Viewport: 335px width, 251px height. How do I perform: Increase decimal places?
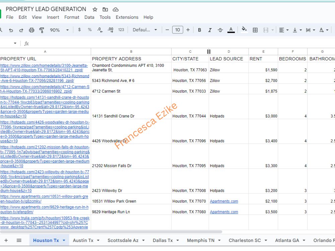tap(111, 30)
